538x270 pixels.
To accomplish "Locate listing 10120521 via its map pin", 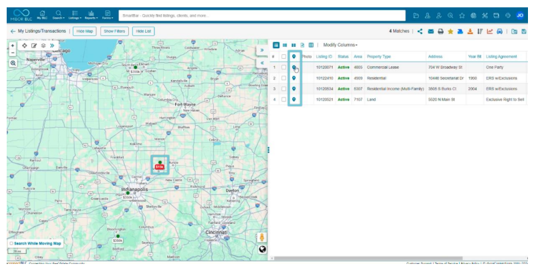I will pos(293,100).
